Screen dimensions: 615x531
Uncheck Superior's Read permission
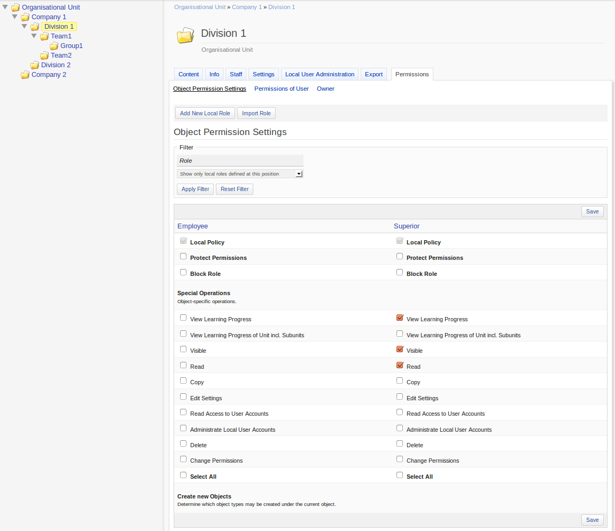pyautogui.click(x=400, y=366)
